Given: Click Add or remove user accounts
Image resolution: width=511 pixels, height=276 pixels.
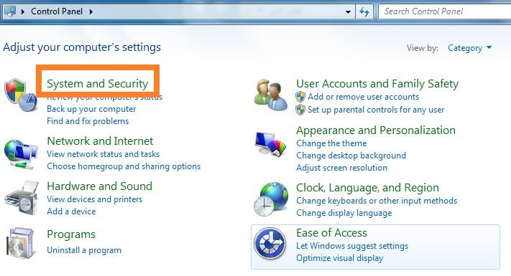Looking at the screenshot, I should [x=364, y=97].
